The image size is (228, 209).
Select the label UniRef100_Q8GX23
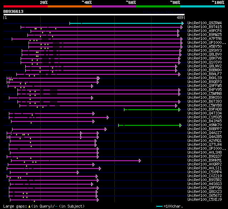point(204,192)
